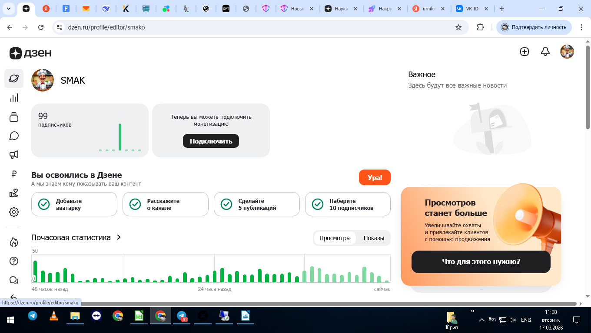Open Telegram with the 91 badge in taskbar
This screenshot has width=591, height=333.
click(182, 316)
